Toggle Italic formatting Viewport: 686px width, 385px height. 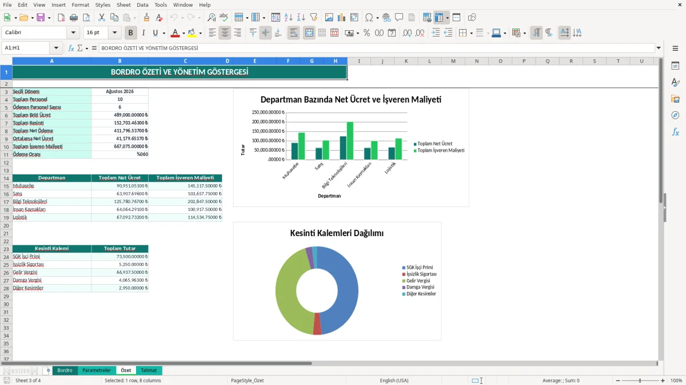[143, 33]
